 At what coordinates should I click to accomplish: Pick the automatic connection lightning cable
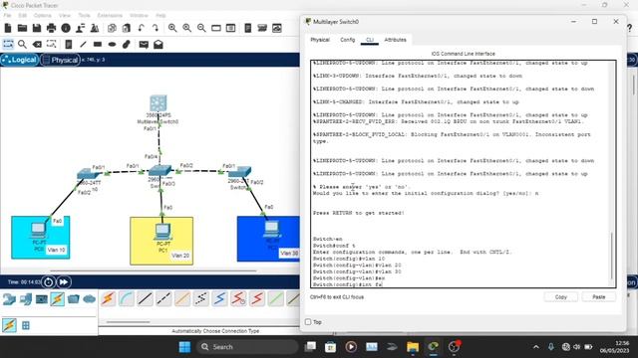(x=108, y=298)
